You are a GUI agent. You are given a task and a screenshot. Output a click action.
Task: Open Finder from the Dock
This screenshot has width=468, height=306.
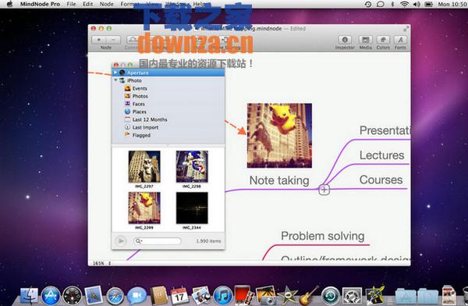(29, 295)
